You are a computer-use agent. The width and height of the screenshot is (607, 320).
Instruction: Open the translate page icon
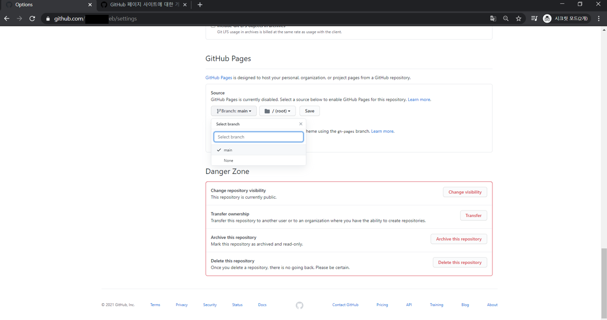point(493,19)
